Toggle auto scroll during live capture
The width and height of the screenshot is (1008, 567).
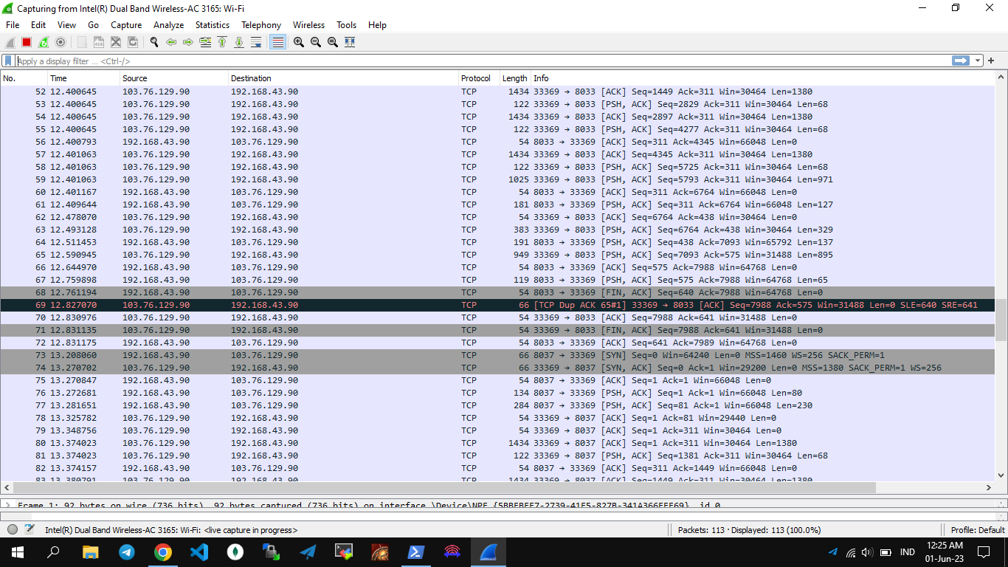click(x=256, y=43)
